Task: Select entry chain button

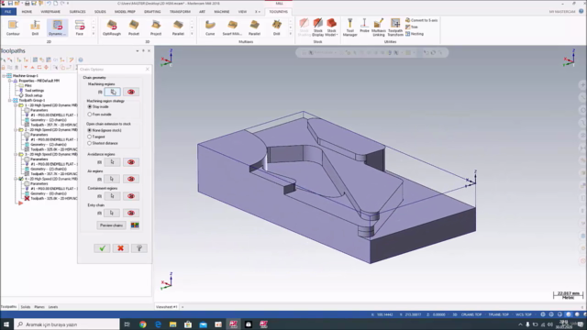Action: point(112,213)
